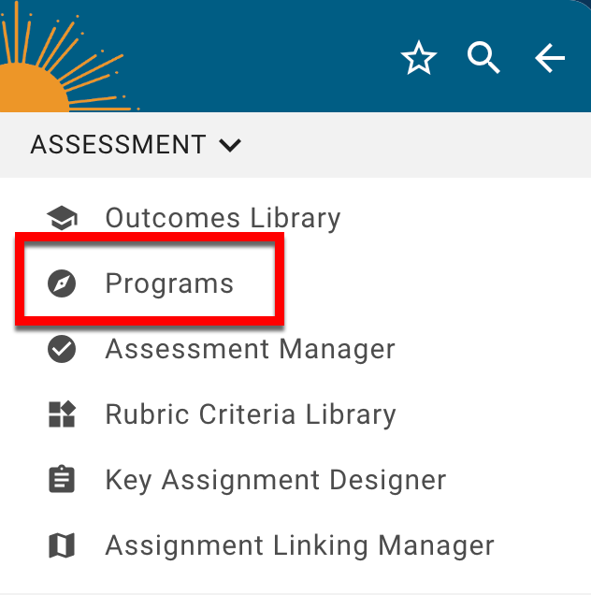The height and width of the screenshot is (595, 591).
Task: Select Programs from the menu
Action: [169, 283]
